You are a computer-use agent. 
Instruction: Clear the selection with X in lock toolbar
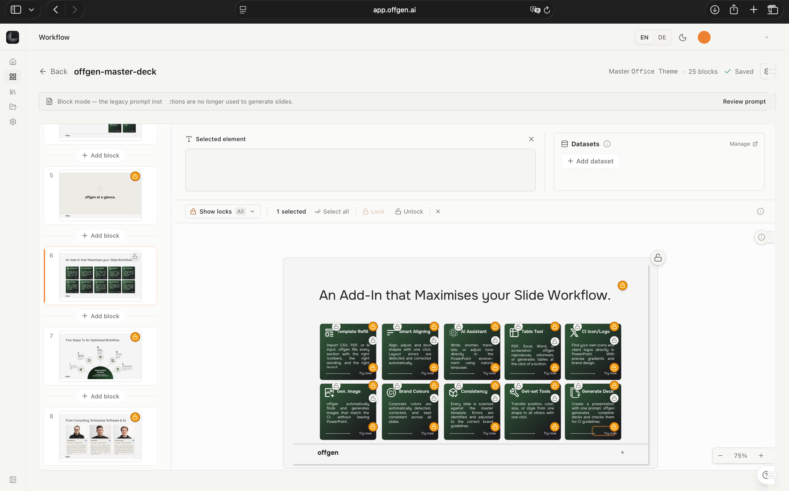pos(438,211)
